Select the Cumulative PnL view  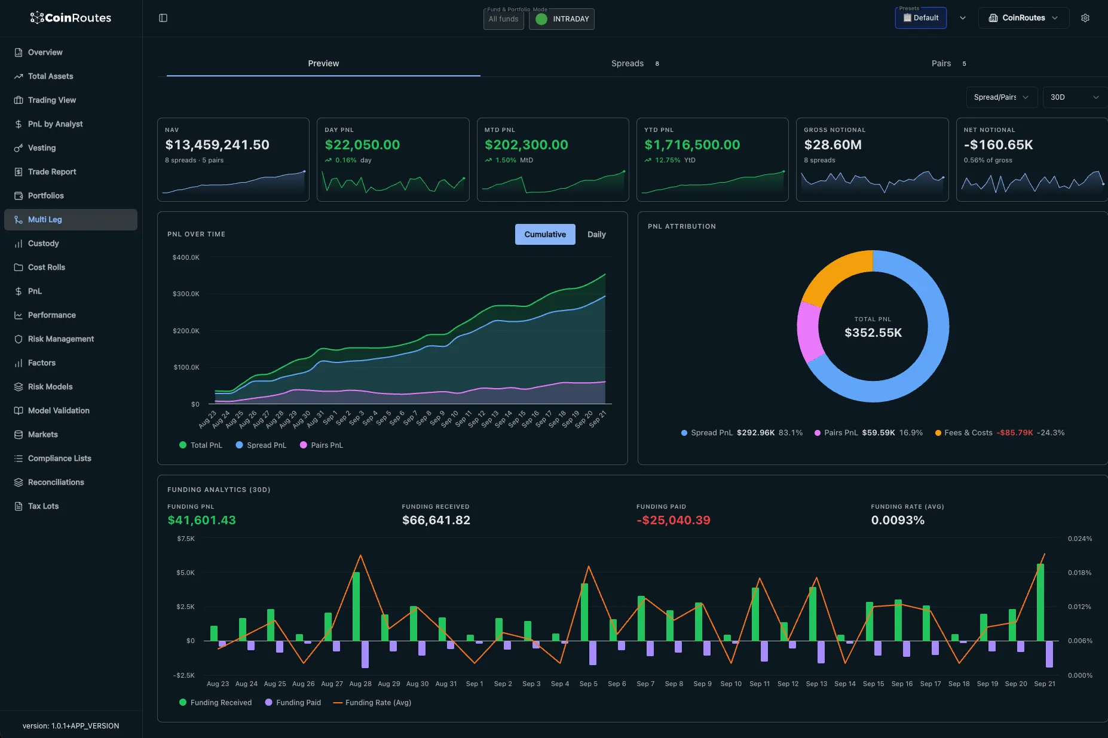point(545,235)
